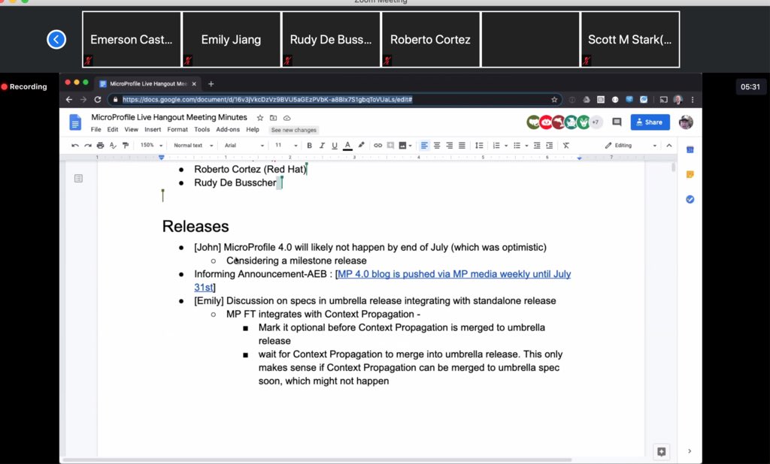
Task: Toggle underline formatting
Action: (335, 145)
